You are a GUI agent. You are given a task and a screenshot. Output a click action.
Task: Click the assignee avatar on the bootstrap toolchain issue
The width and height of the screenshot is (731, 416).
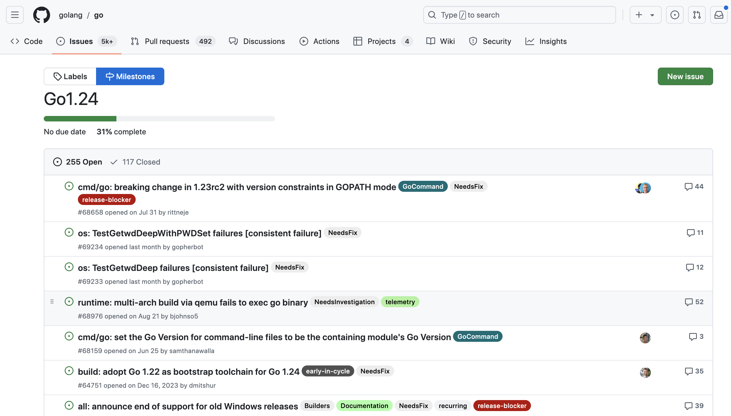645,372
